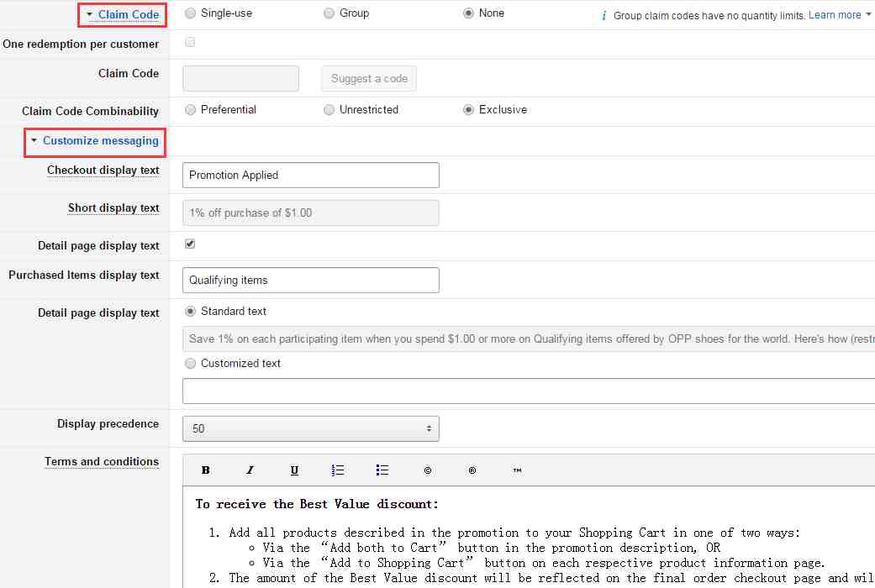Viewport: 875px width, 588px height.
Task: Uncheck the Detail page display text checkbox
Action: (x=190, y=244)
